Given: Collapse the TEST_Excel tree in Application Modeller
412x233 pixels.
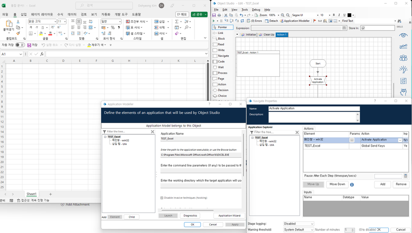Looking at the screenshot, I should 105,137.
